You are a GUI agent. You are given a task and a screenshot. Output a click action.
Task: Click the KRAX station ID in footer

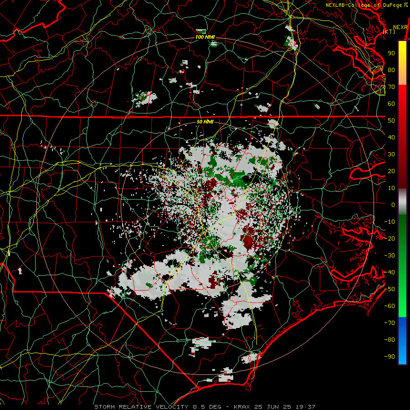(242, 407)
